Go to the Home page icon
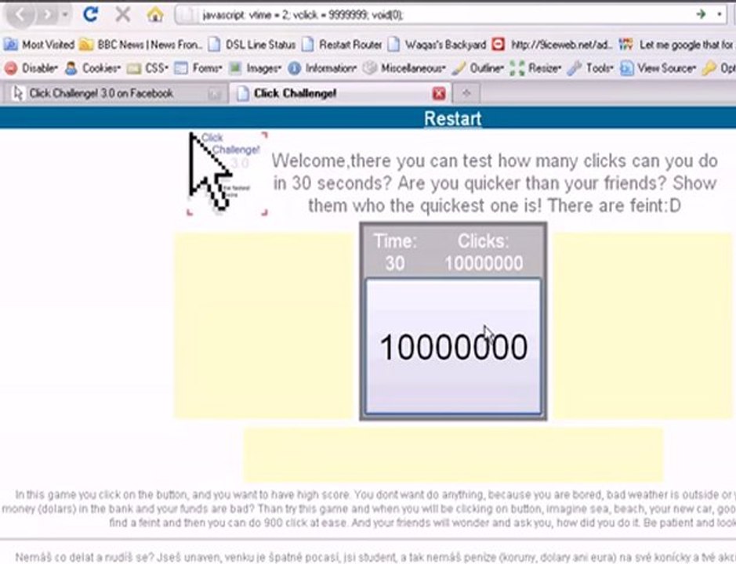This screenshot has width=736, height=564. 155,15
